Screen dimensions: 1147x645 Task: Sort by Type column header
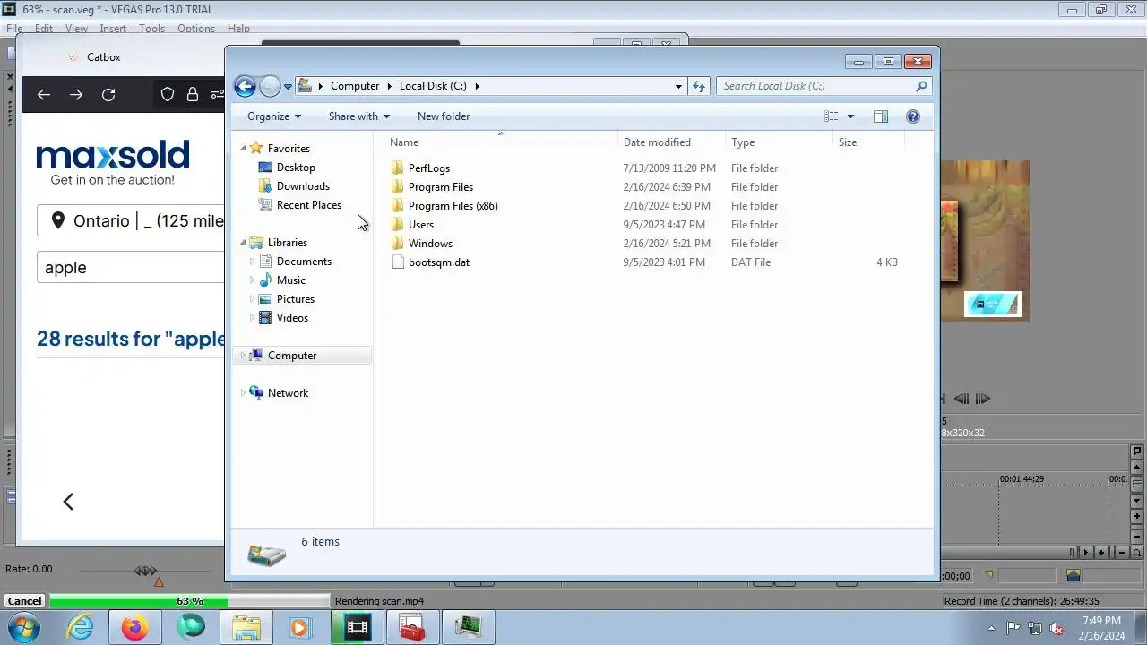click(x=778, y=142)
